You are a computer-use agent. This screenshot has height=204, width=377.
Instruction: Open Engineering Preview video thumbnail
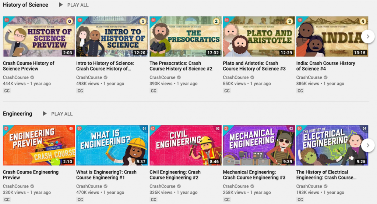(x=39, y=145)
